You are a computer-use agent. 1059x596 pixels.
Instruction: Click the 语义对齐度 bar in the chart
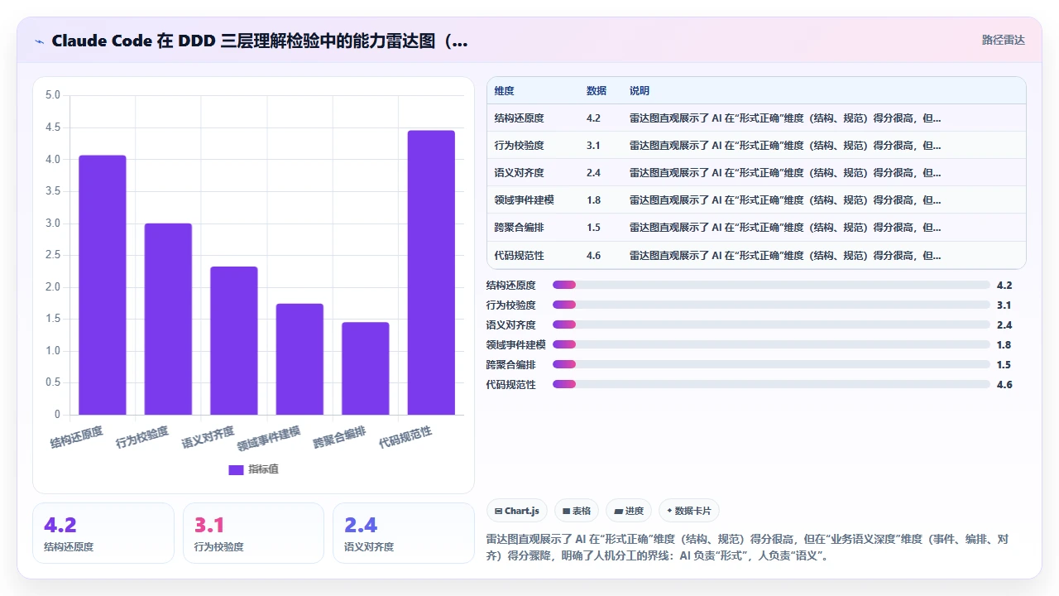point(234,340)
